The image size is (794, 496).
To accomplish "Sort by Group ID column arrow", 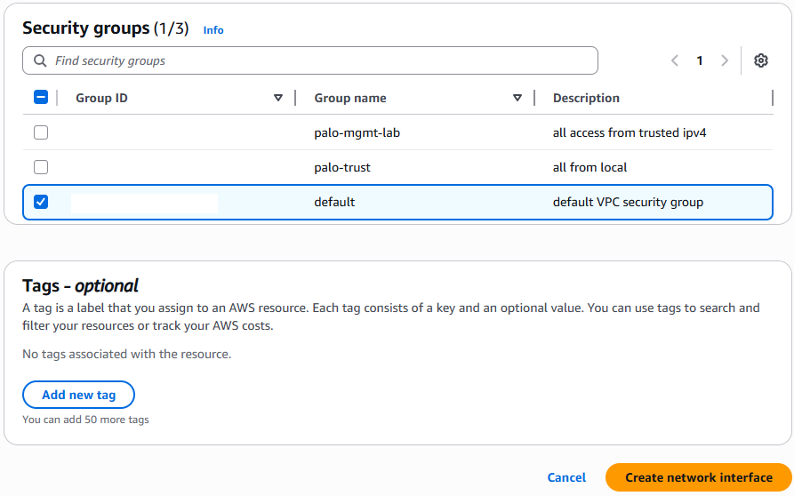I will click(278, 98).
